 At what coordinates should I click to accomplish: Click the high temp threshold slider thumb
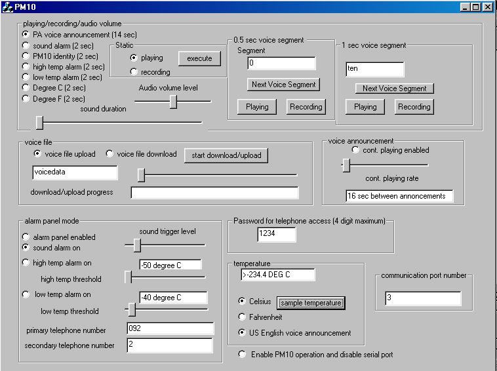[x=128, y=277]
